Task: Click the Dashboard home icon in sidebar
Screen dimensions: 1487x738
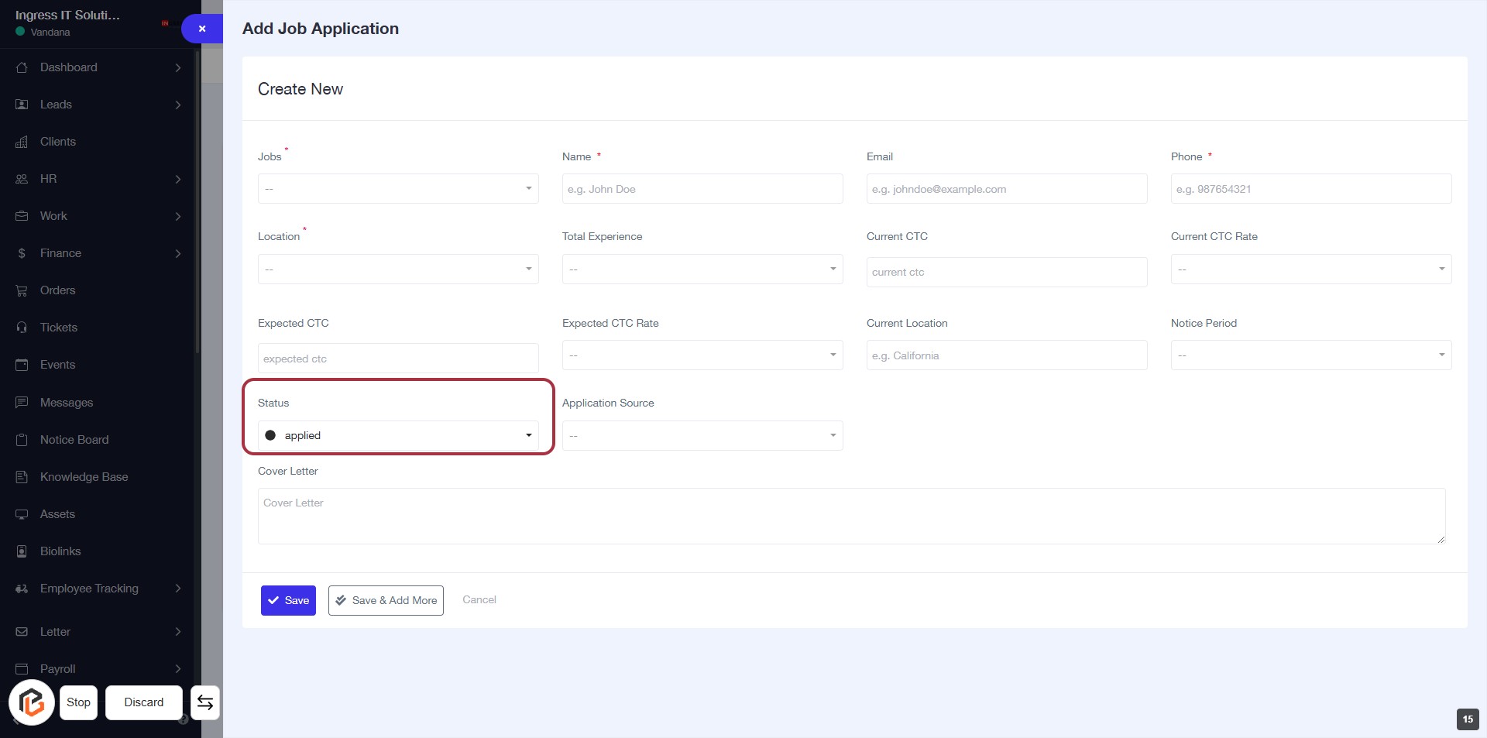Action: coord(22,67)
